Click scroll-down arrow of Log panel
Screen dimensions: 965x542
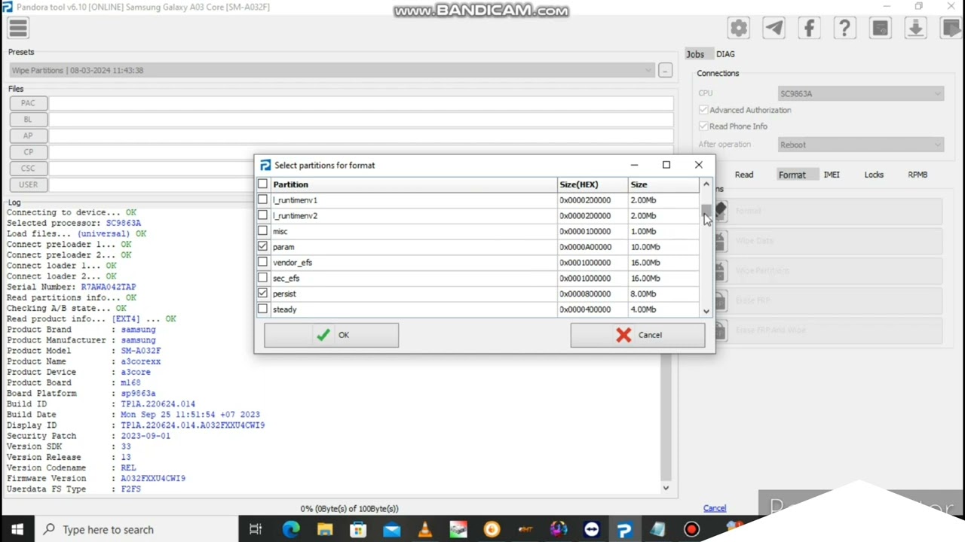tap(666, 488)
